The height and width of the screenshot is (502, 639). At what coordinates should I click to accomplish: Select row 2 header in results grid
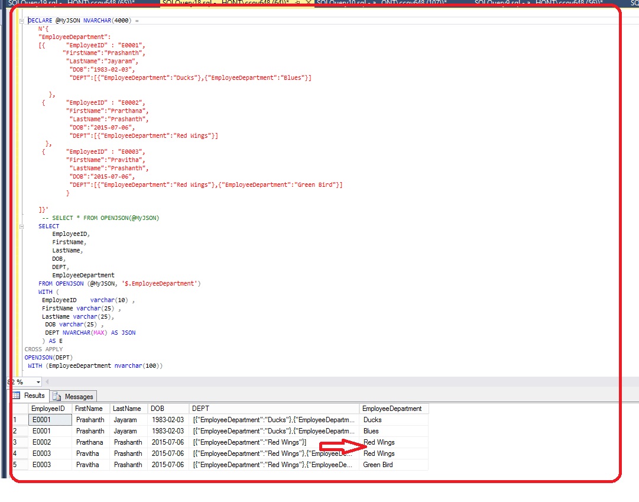click(x=20, y=431)
